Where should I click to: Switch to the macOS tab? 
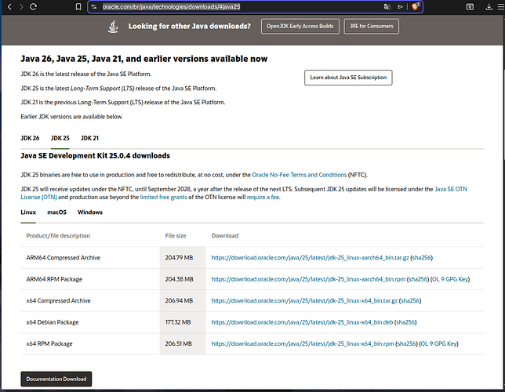coord(56,212)
